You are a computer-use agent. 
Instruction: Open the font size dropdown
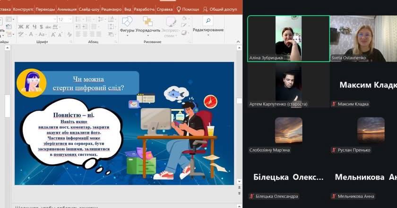coord(70,19)
